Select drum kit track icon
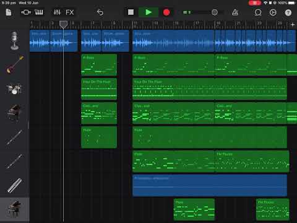The width and height of the screenshot is (297, 223). (x=14, y=89)
